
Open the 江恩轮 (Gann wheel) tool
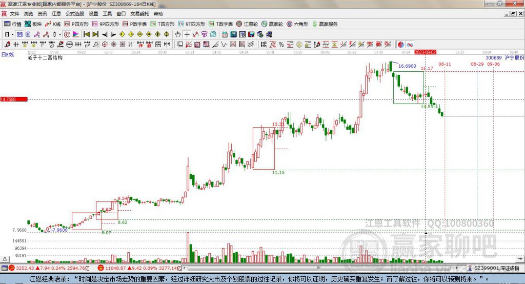(247, 24)
